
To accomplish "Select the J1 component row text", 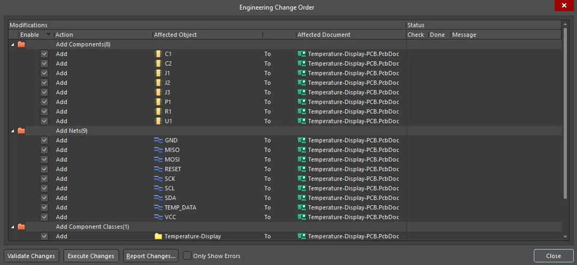I will [167, 73].
